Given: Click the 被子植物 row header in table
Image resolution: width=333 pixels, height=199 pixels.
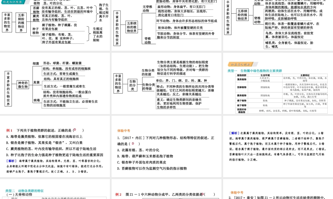Looking at the screenshot, I should click(x=241, y=105).
